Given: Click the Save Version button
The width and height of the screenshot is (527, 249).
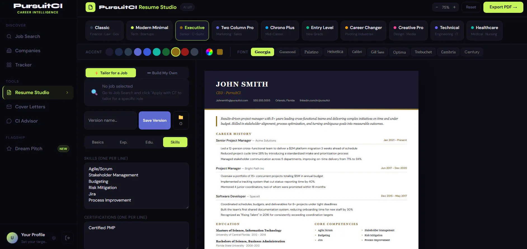Looking at the screenshot, I should pyautogui.click(x=155, y=120).
